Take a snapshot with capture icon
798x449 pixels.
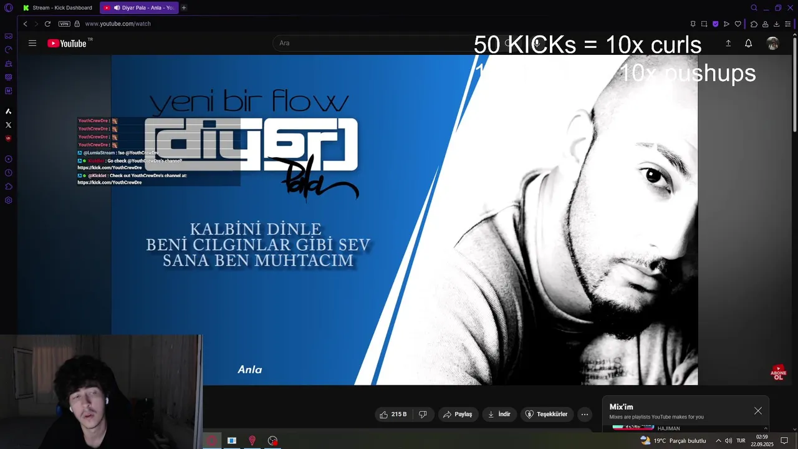coord(704,24)
